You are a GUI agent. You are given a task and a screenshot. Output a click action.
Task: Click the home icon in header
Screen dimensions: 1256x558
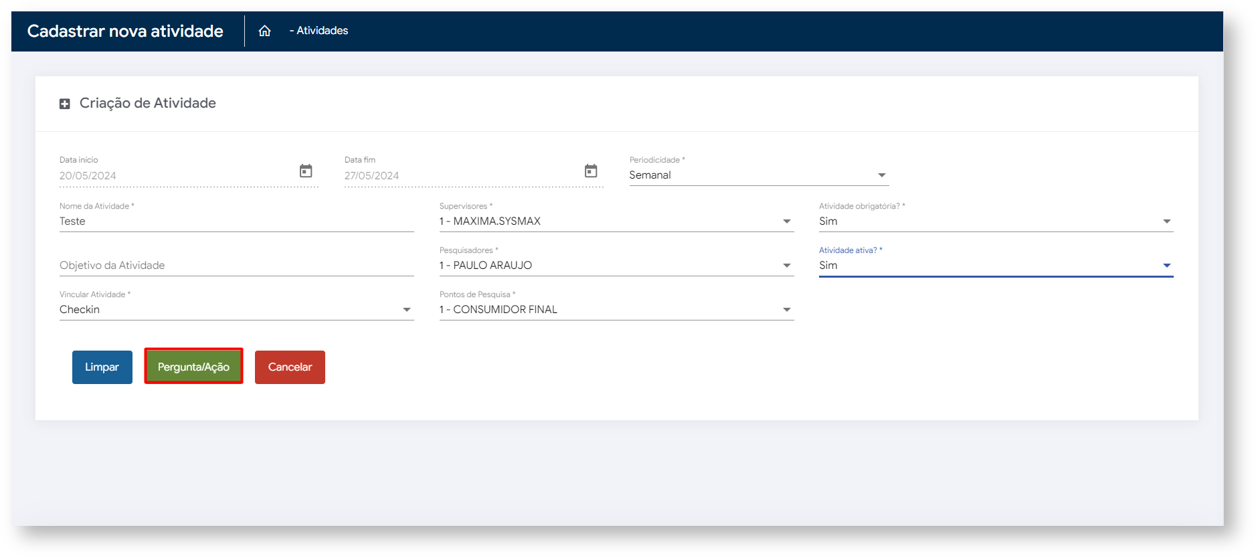coord(264,31)
